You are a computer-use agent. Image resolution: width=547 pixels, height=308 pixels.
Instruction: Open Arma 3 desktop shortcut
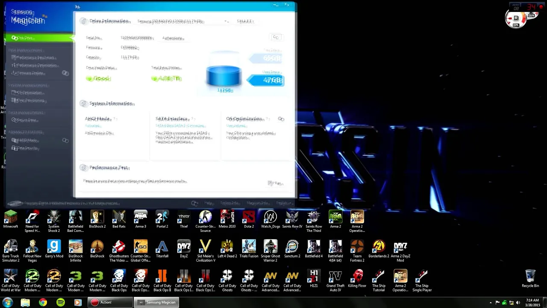141,219
